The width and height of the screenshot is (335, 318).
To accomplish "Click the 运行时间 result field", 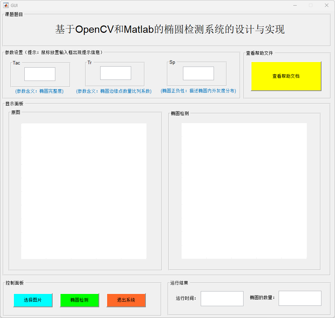I will 222,298.
